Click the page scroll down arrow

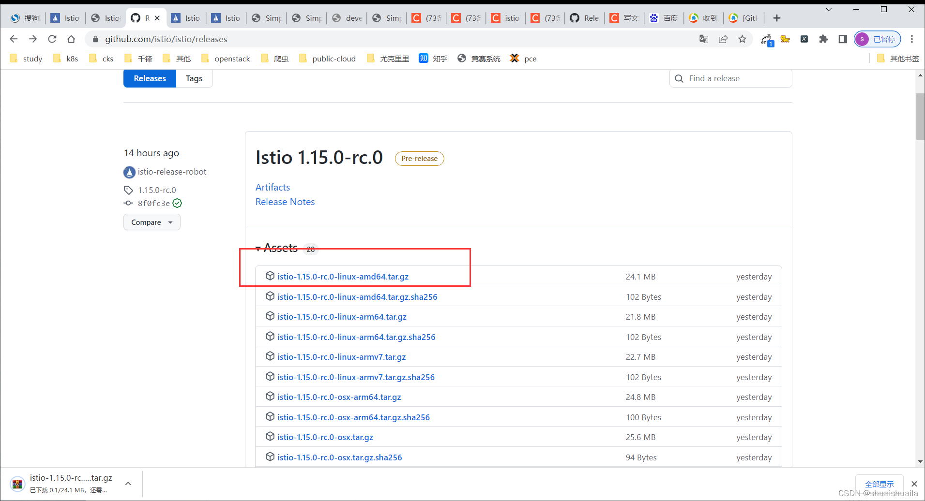coord(920,462)
